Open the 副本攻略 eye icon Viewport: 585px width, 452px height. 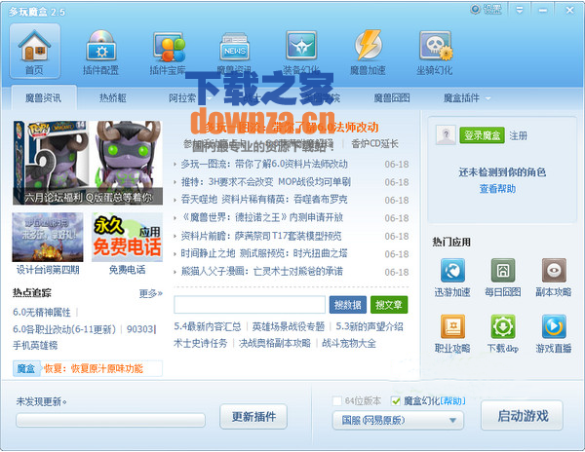[x=554, y=270]
